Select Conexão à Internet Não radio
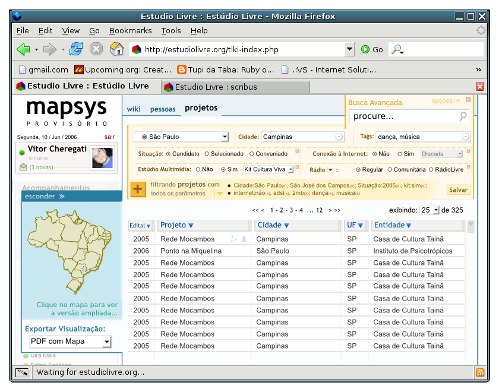The width and height of the screenshot is (499, 392). point(375,154)
